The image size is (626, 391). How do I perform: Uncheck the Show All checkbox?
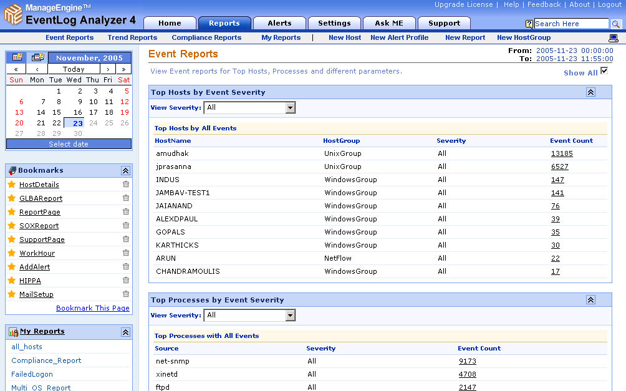click(x=604, y=71)
